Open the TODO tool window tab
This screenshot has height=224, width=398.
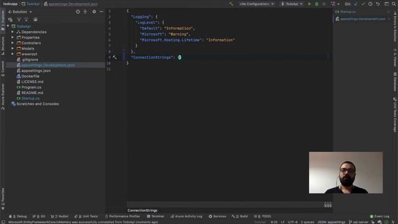[x=262, y=217]
